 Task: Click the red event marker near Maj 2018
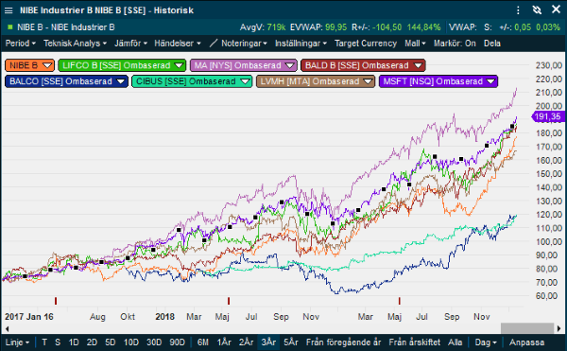point(229,301)
